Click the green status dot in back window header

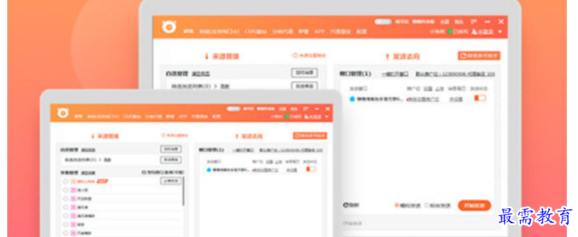(x=450, y=32)
